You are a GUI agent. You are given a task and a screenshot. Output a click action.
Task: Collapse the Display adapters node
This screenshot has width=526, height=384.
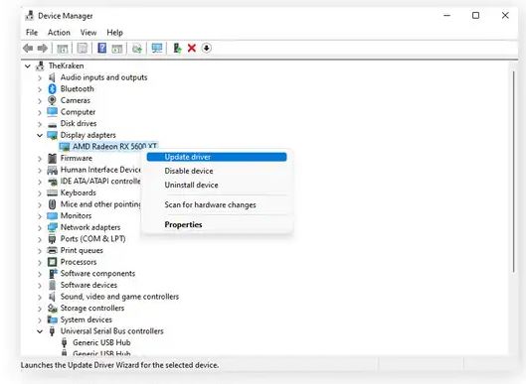coord(40,135)
